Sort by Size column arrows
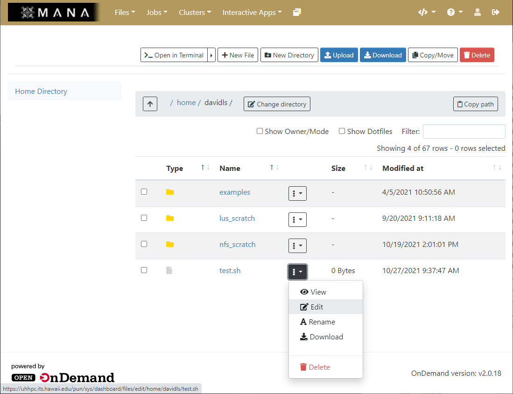 pos(368,168)
